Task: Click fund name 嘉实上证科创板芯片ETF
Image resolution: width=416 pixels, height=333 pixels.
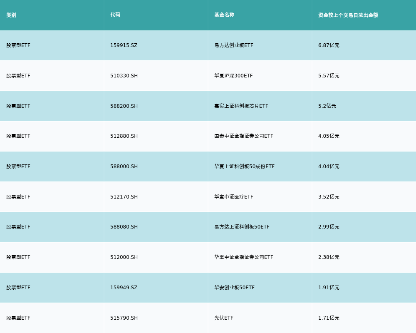Action: [241, 106]
